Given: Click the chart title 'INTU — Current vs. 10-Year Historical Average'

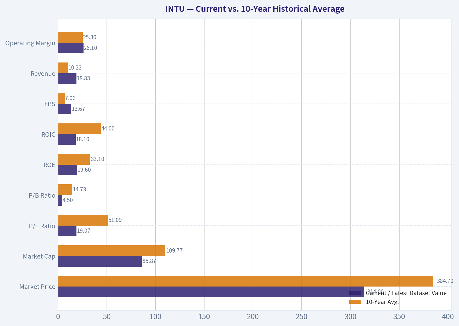Looking at the screenshot, I should tap(255, 9).
